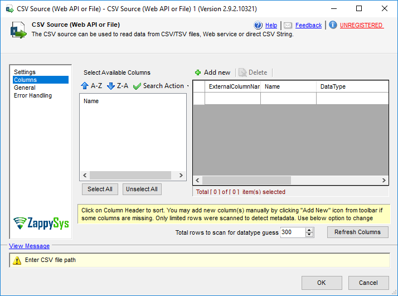Viewport: 398px width, 296px height.
Task: Click the Delete toolbar label
Action: tap(258, 72)
